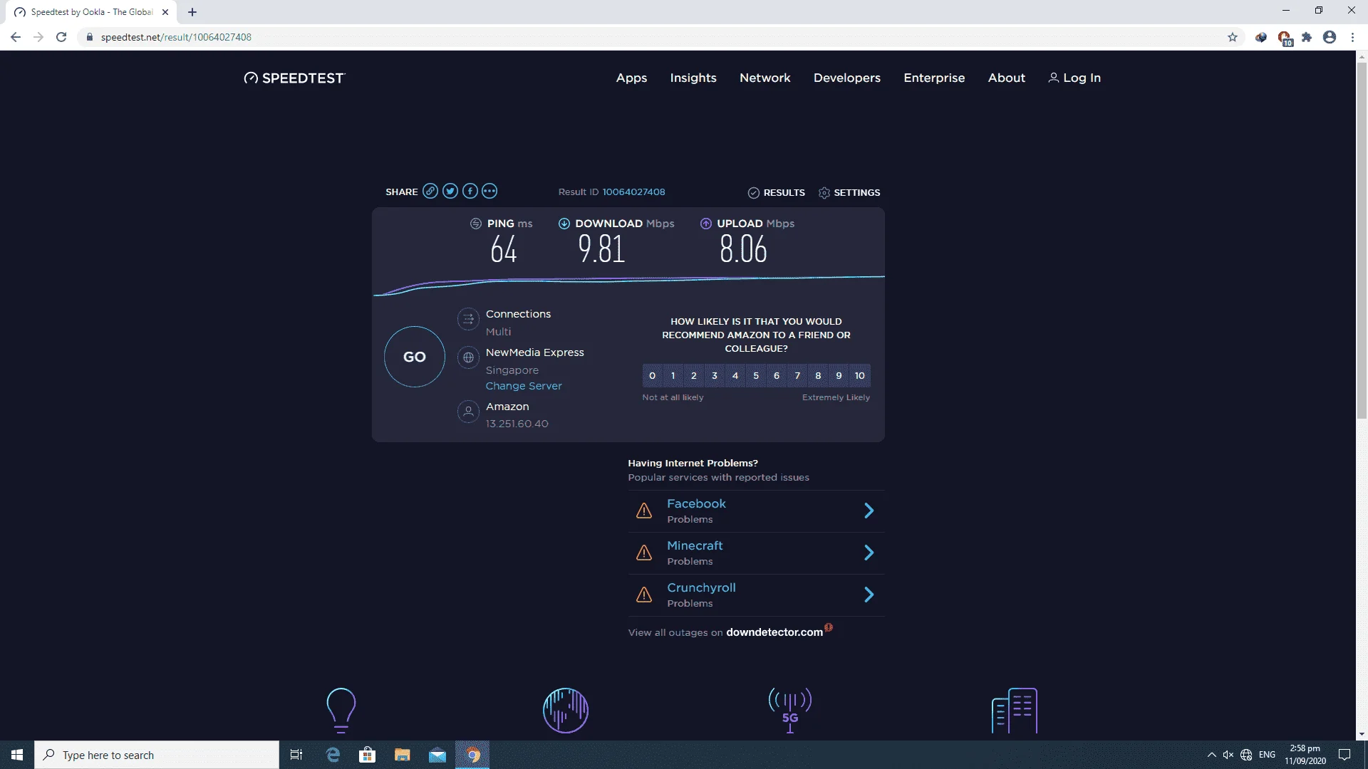Open the Developers menu
The width and height of the screenshot is (1368, 769).
click(846, 78)
